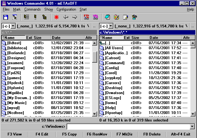197x138 pixels.
Task: Select the [All Users] folder row
Action: click(145, 48)
